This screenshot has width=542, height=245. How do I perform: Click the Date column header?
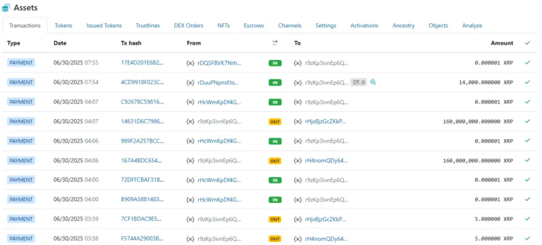click(x=60, y=43)
